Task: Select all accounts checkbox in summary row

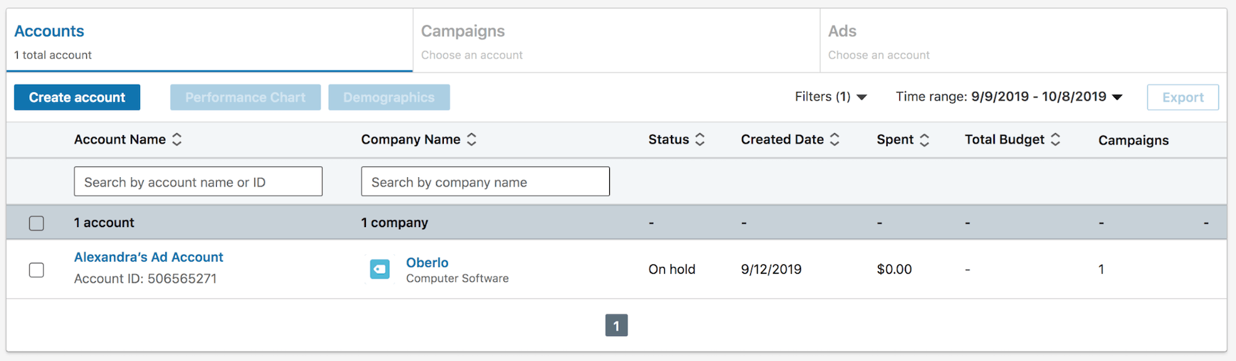Action: coord(37,223)
